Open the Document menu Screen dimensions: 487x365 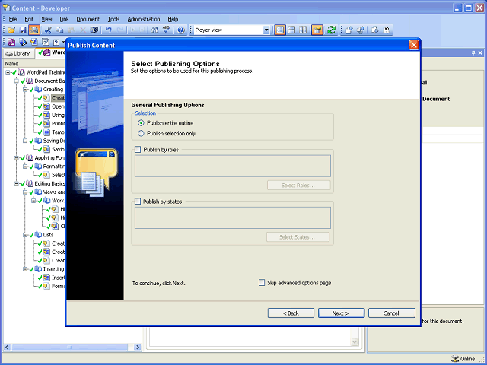coord(88,19)
